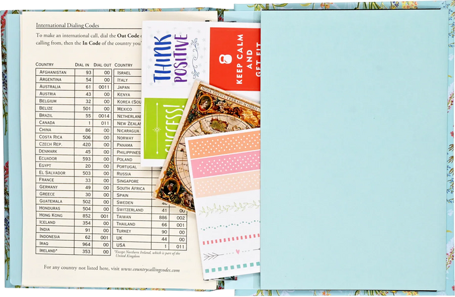
Task: Select the USA row in table
Action: pyautogui.click(x=150, y=246)
